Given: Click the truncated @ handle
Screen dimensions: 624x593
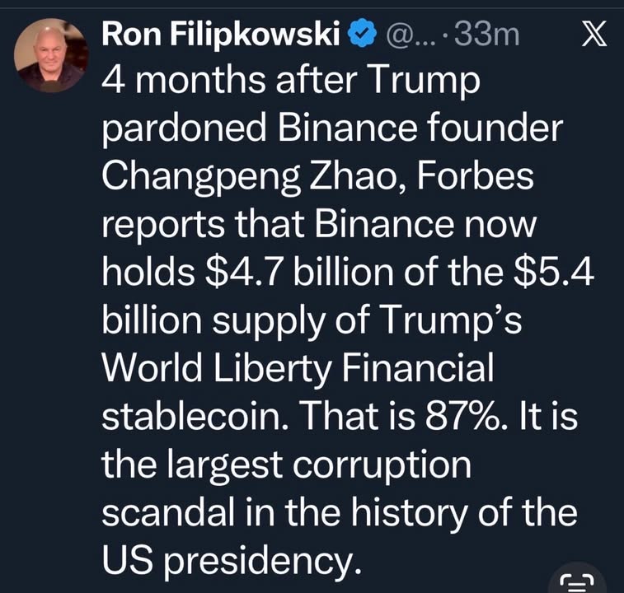Looking at the screenshot, I should tap(403, 35).
